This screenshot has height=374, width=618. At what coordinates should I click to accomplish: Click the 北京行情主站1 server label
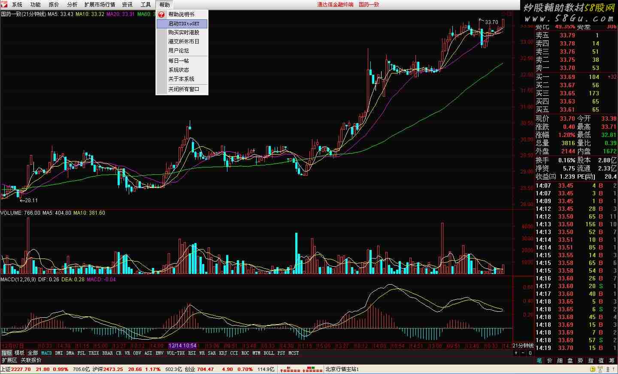342,369
